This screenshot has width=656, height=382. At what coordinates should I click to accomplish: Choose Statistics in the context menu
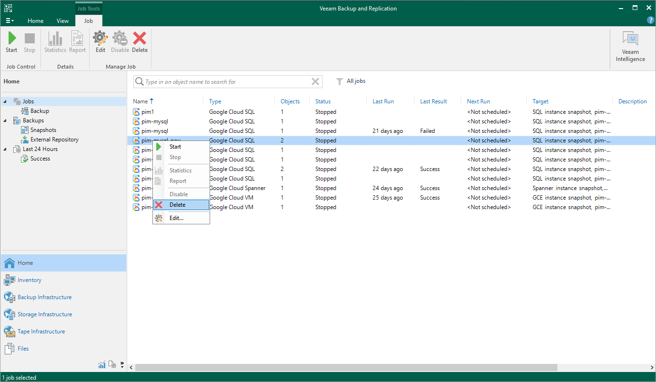tap(181, 171)
